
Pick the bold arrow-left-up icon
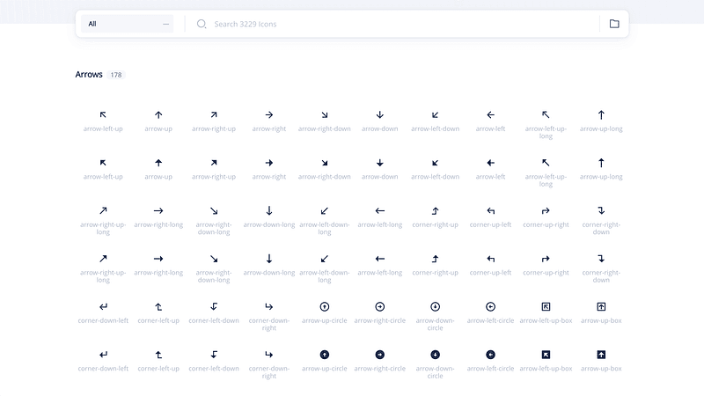(x=103, y=163)
